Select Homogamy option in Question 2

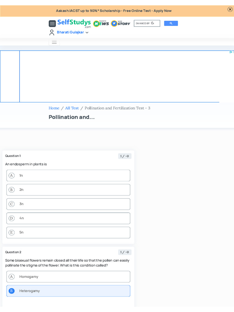[68, 277]
